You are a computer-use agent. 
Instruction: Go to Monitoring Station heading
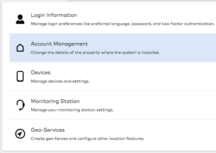point(55,101)
